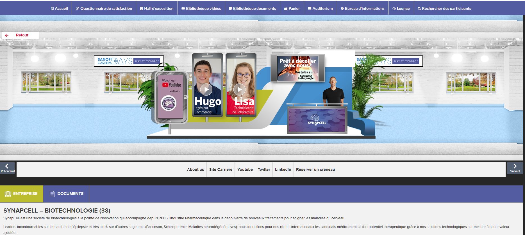The height and width of the screenshot is (235, 525).
Task: Open the About us link
Action: point(196,169)
